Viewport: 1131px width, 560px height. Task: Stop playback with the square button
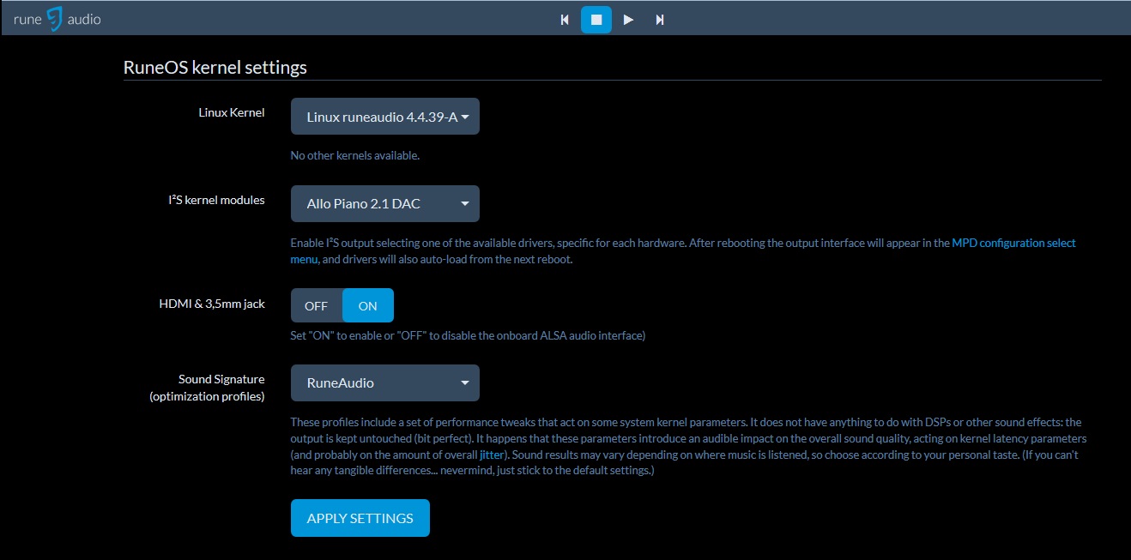pos(596,20)
